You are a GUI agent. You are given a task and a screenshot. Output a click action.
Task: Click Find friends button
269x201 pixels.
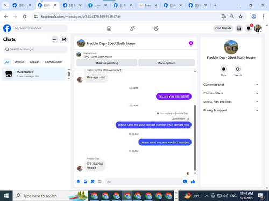(x=223, y=28)
